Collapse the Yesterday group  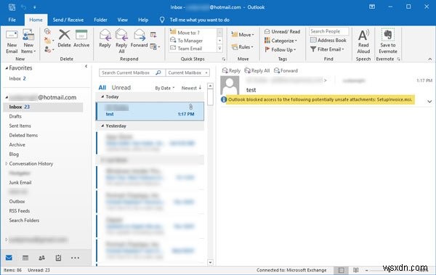tap(102, 126)
